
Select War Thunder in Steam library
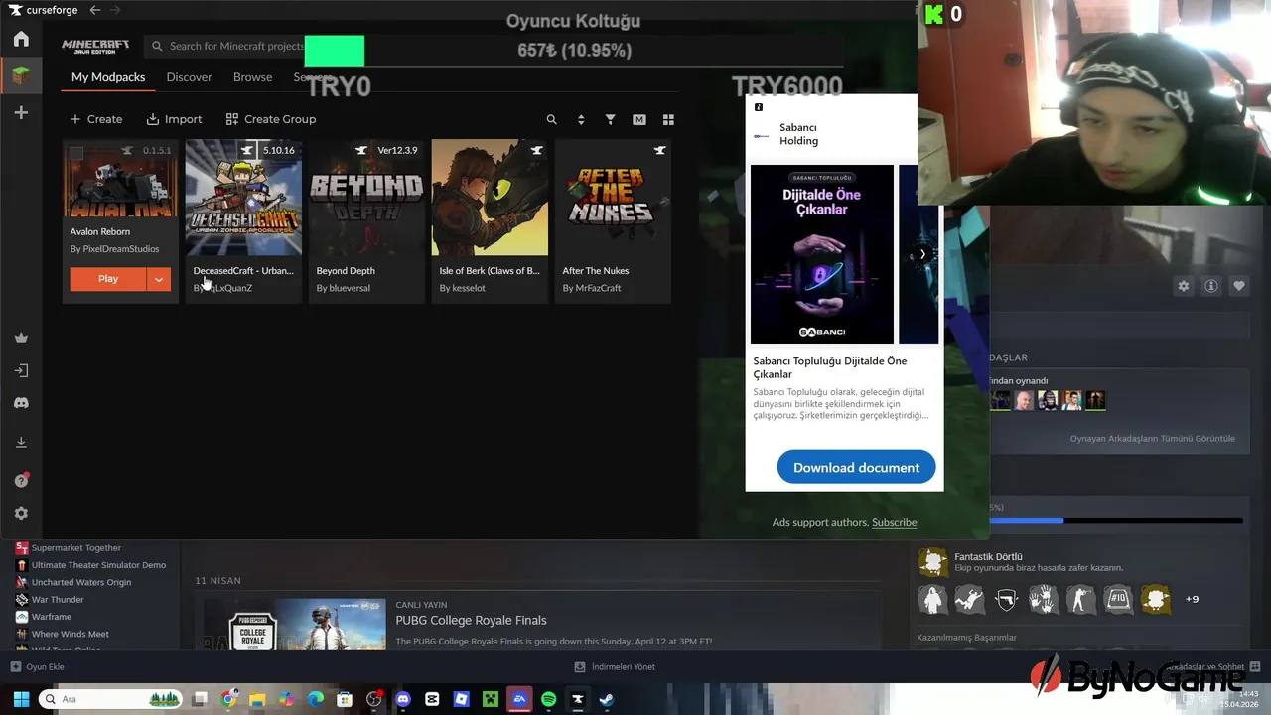click(58, 599)
